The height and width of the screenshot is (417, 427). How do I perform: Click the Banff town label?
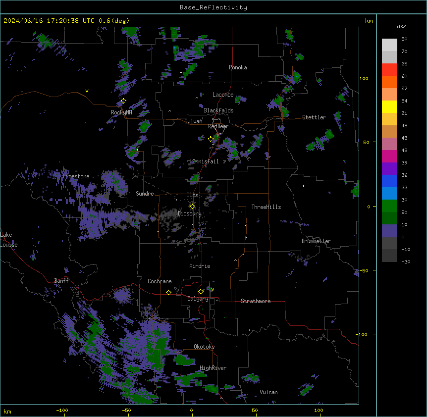[61, 281]
